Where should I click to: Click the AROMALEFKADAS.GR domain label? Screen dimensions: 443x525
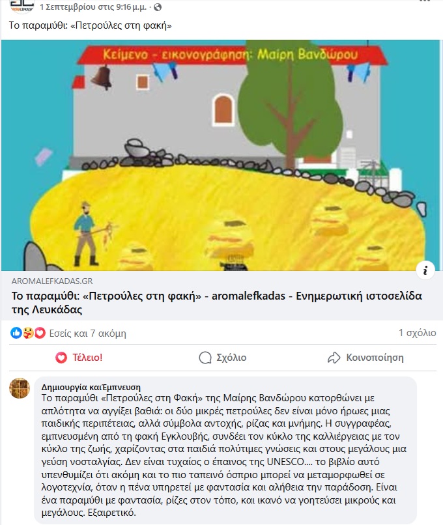click(52, 281)
